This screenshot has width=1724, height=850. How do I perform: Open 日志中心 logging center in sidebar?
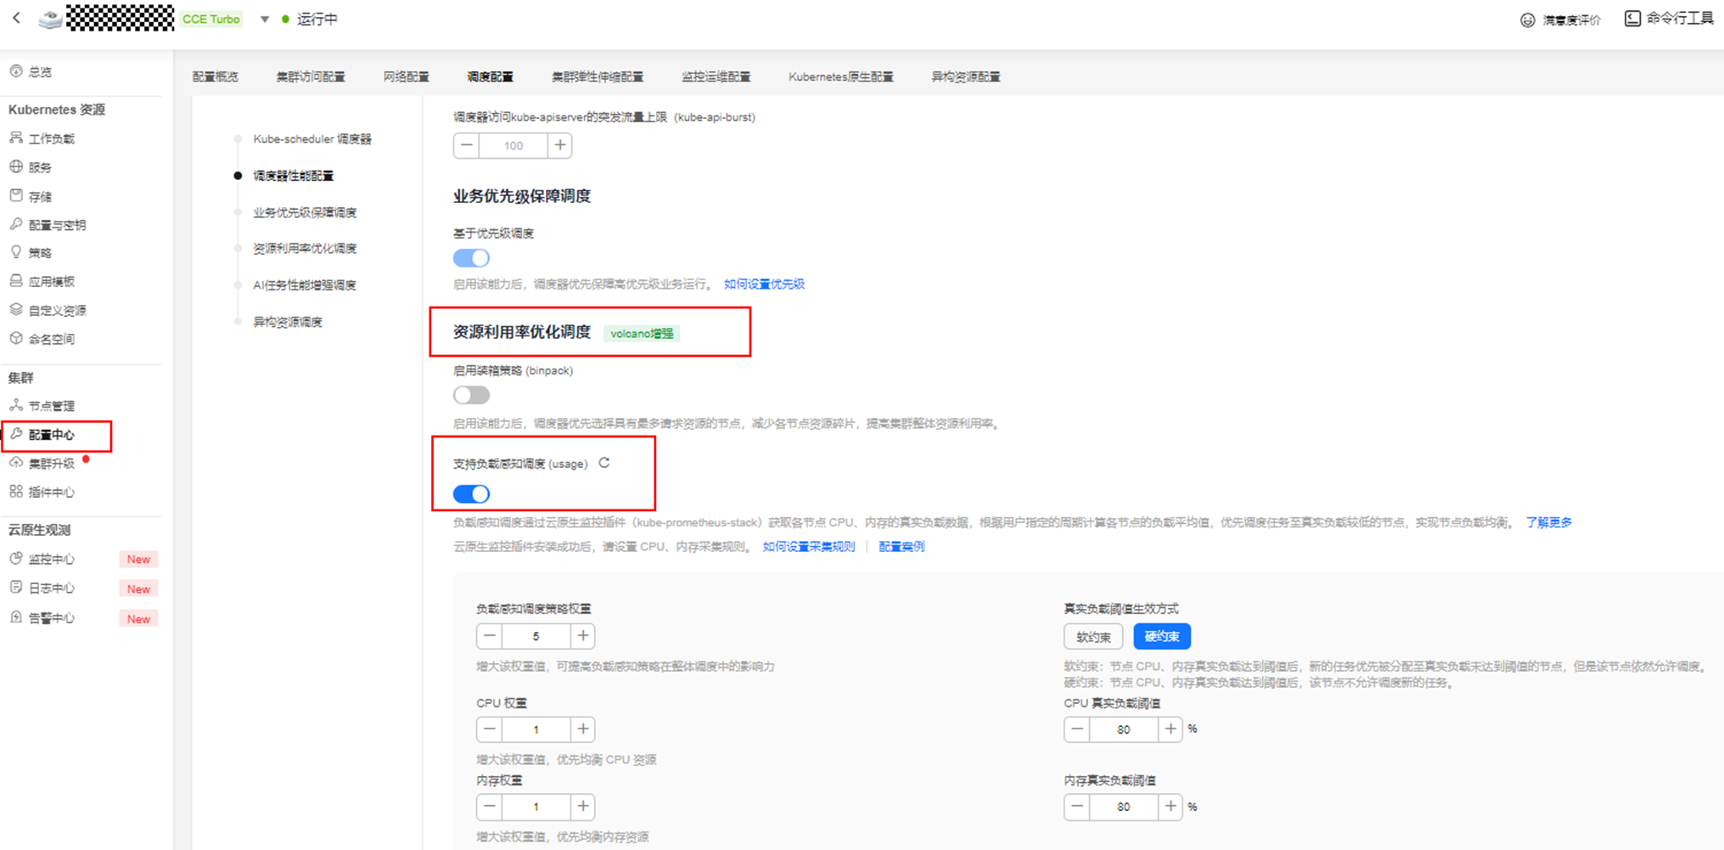42,588
